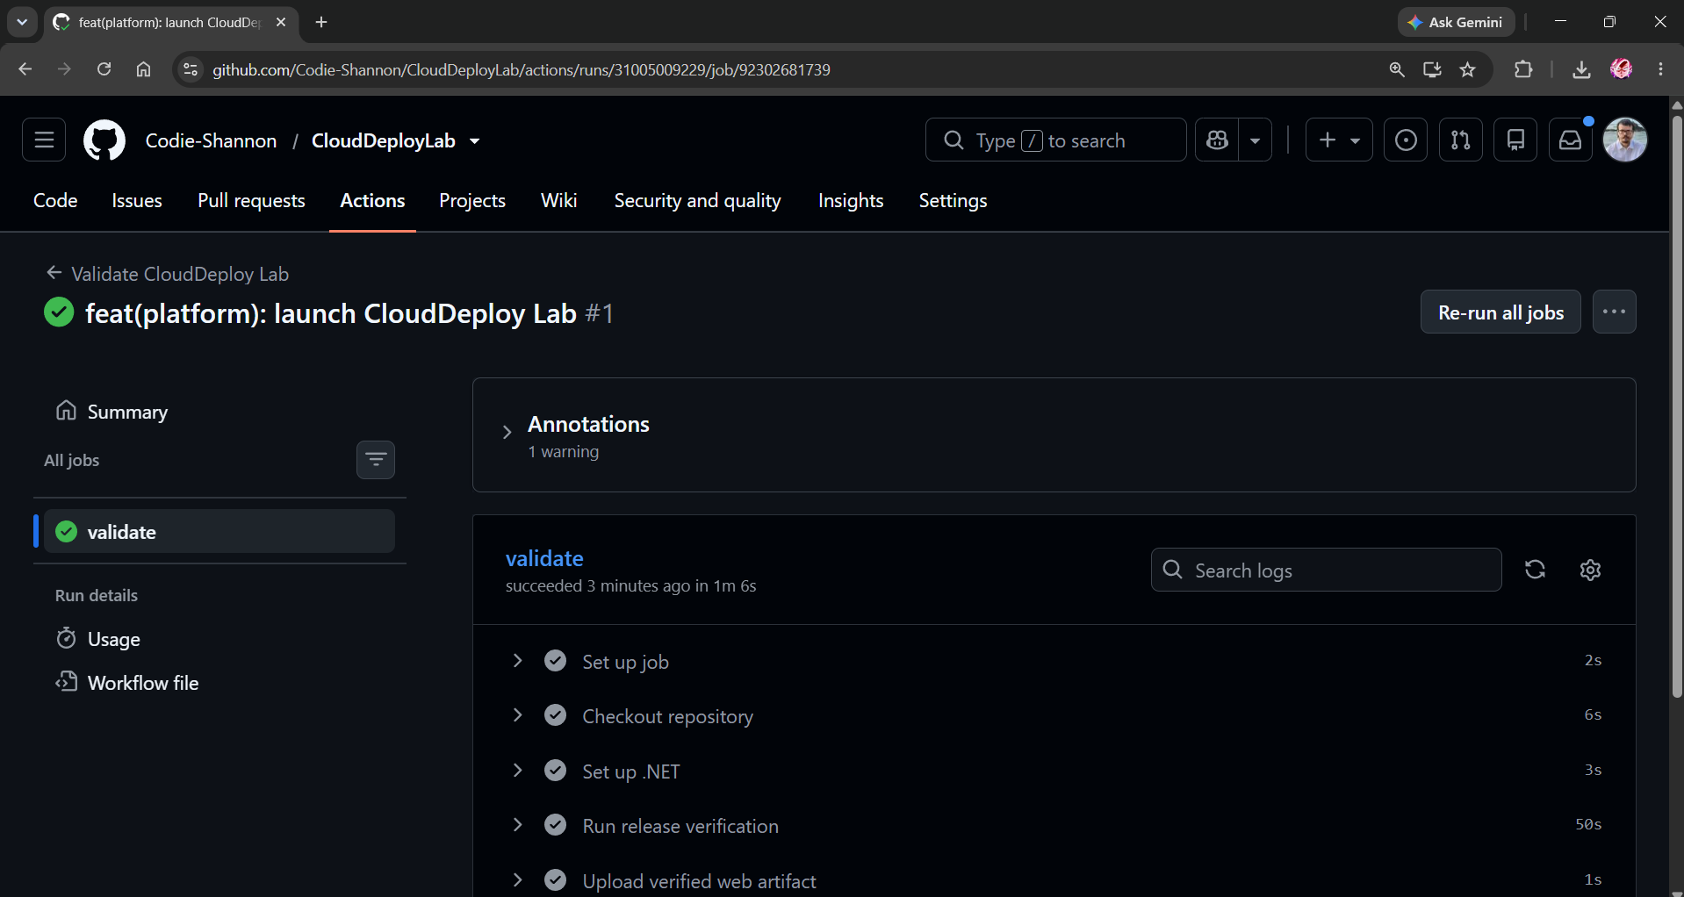Click the browser address bar URL
Image resolution: width=1684 pixels, height=897 pixels.
521,69
